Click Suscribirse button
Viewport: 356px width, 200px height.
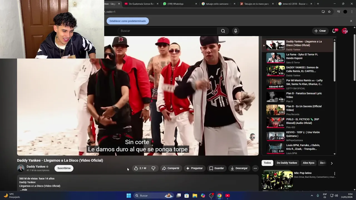(64, 168)
